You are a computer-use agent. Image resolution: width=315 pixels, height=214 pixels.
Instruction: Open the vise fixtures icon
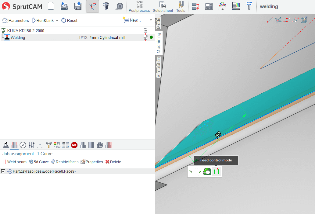coord(100,145)
